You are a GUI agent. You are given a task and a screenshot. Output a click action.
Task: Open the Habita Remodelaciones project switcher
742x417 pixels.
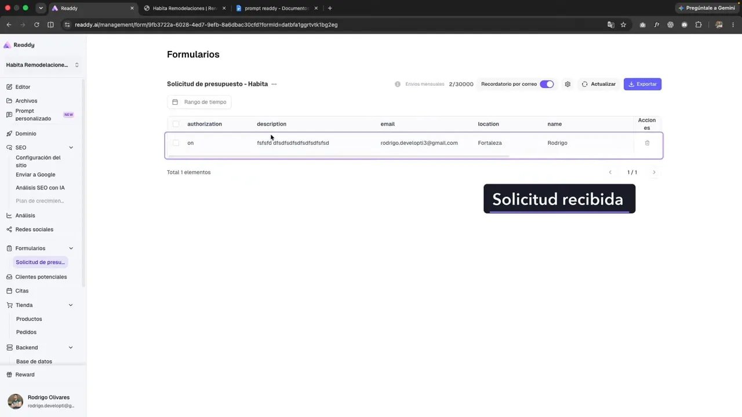(42, 65)
